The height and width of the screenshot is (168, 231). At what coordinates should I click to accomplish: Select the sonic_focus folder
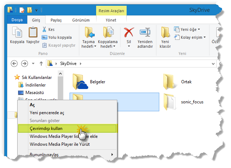[x=184, y=102]
